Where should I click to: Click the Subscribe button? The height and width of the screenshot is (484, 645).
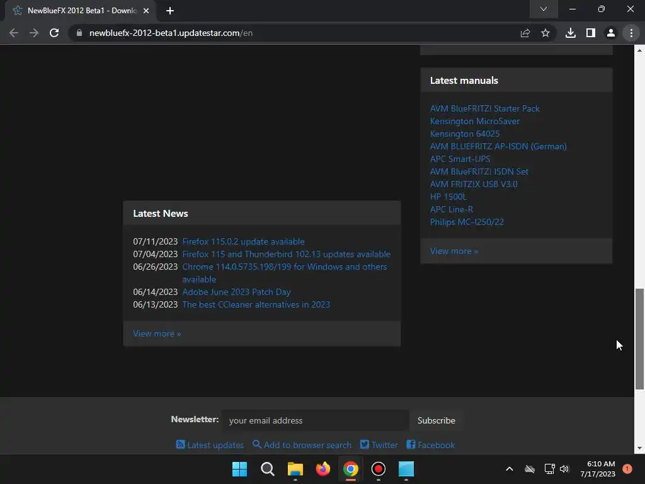(x=436, y=420)
